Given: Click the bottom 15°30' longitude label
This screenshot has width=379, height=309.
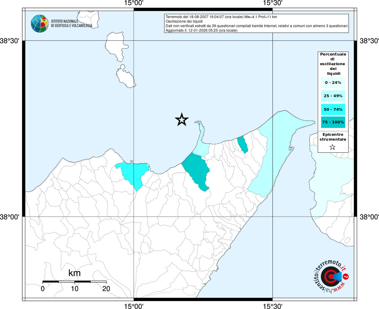Looking at the screenshot, I should click(272, 306).
